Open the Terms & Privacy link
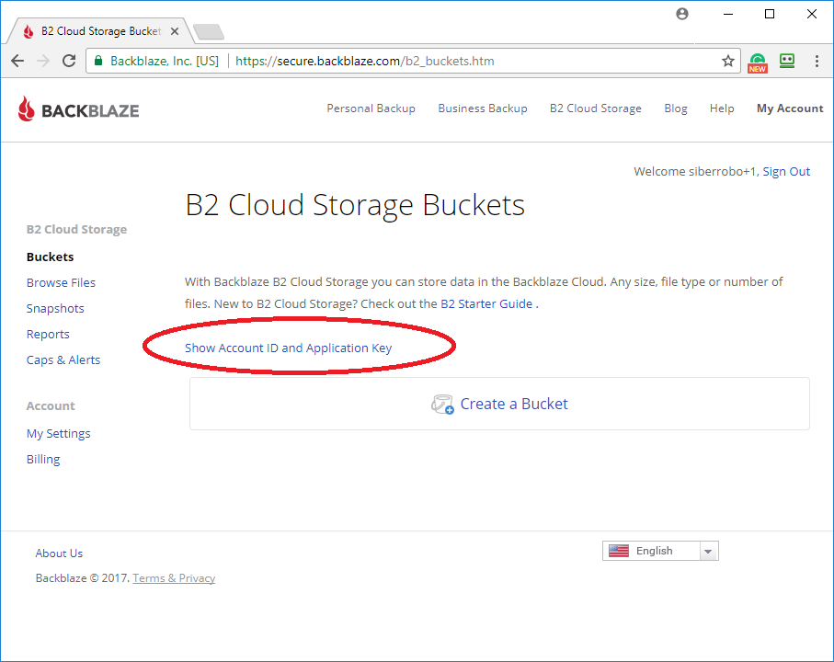The width and height of the screenshot is (834, 662). [x=174, y=578]
